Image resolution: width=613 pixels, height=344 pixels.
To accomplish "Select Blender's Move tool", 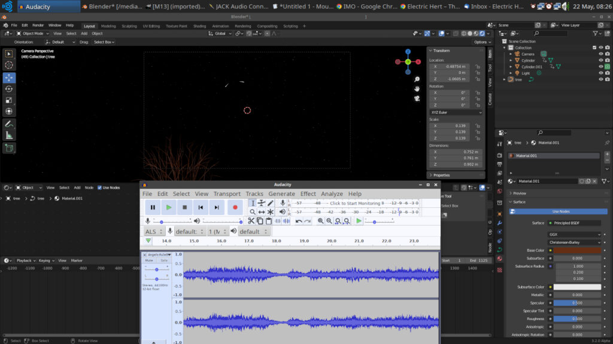I will 9,78.
